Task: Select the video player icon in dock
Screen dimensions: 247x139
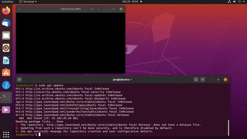Action: (6, 110)
